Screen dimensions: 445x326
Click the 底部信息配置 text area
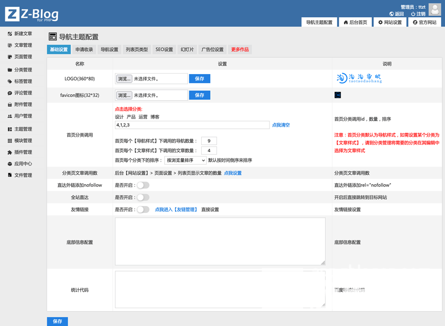220,242
